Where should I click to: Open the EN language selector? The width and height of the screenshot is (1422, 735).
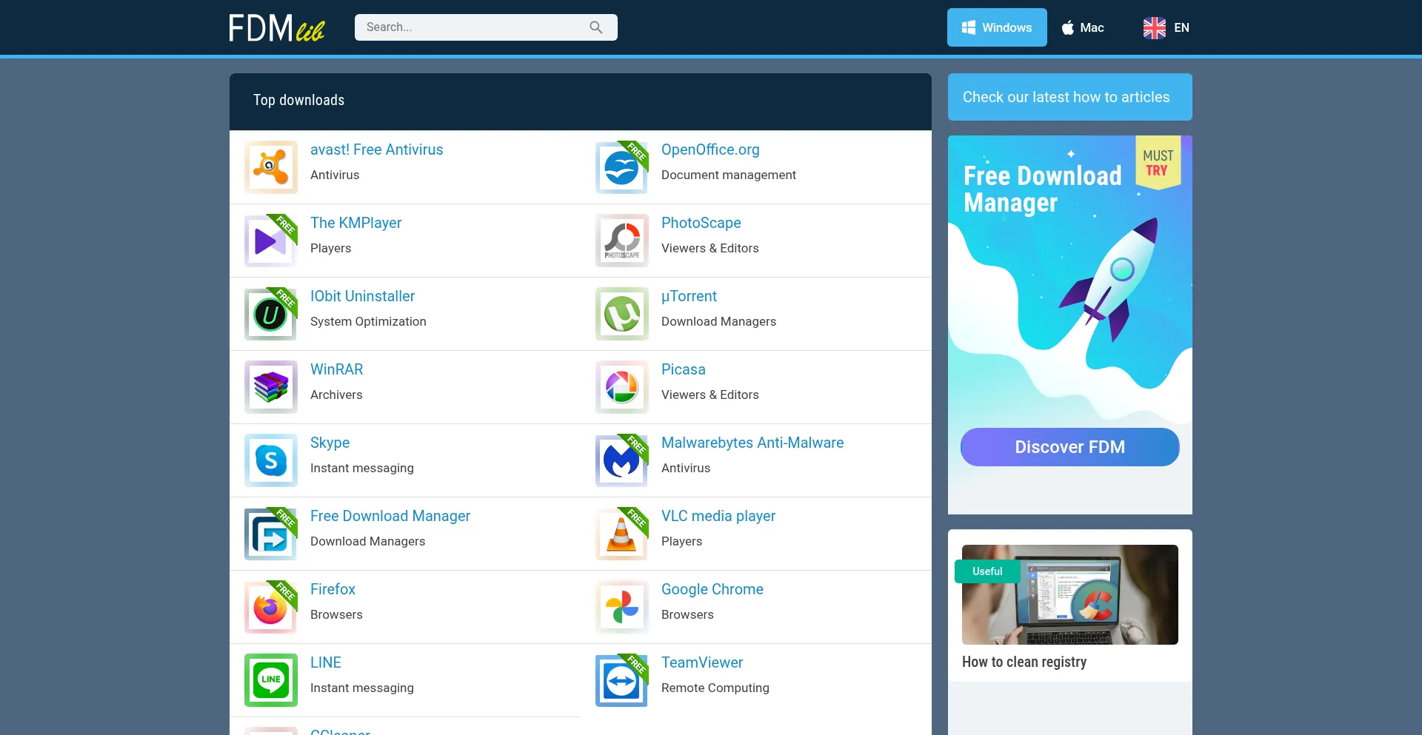tap(1166, 27)
